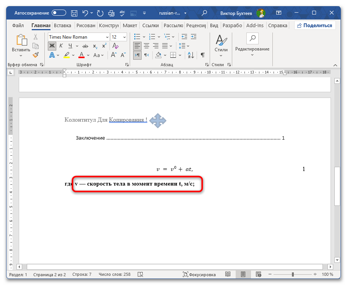
Task: Click the vertical scrollbar down arrow
Action: [337, 260]
